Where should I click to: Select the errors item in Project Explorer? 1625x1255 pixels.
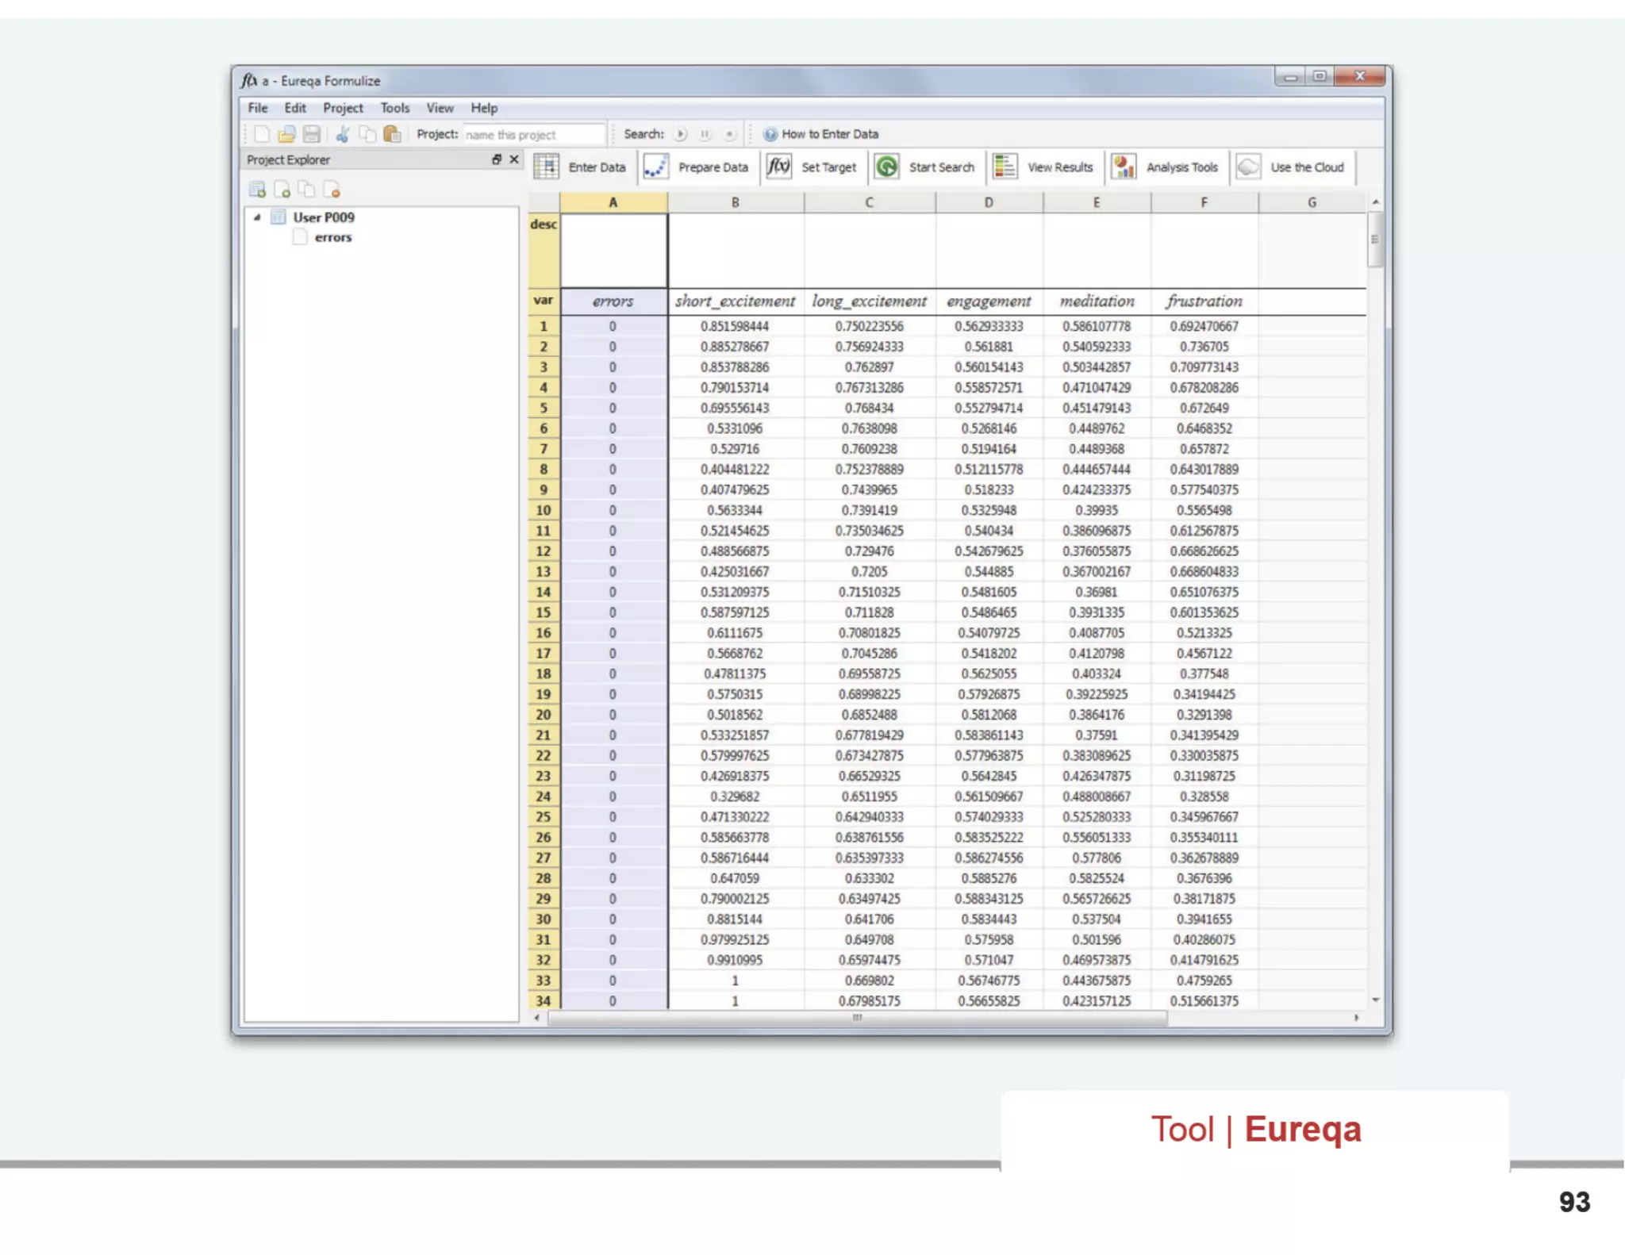coord(333,237)
